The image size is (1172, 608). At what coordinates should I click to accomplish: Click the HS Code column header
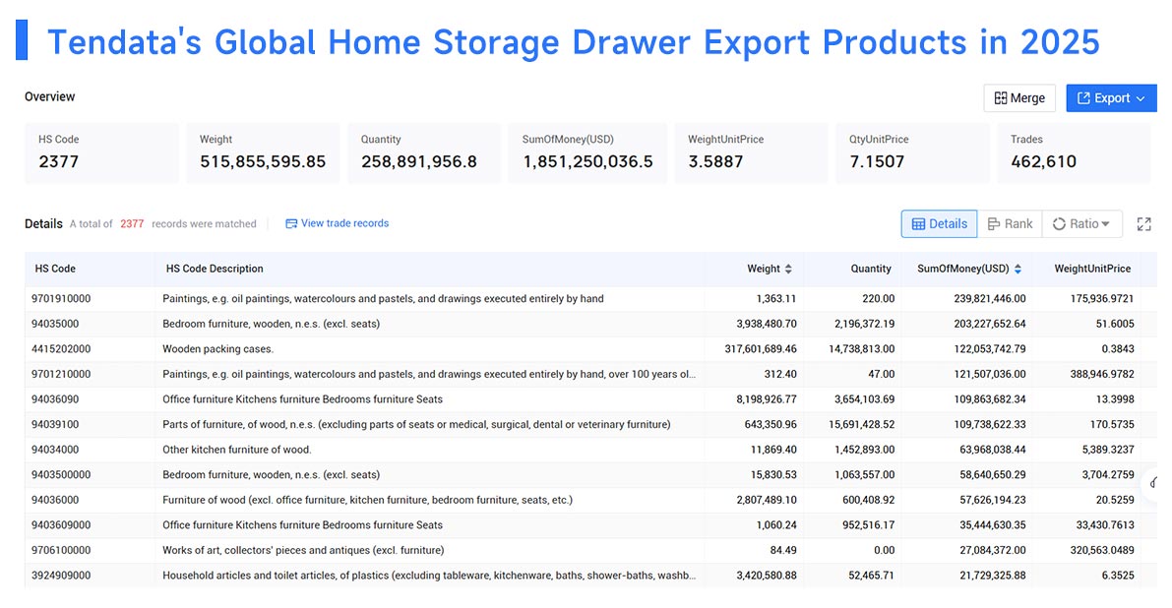click(55, 269)
